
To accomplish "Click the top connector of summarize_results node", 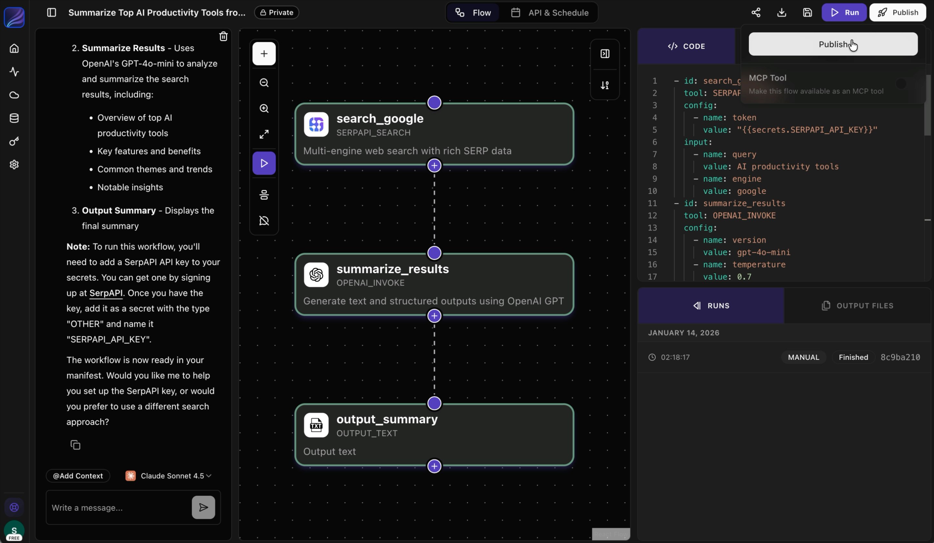I will click(434, 253).
